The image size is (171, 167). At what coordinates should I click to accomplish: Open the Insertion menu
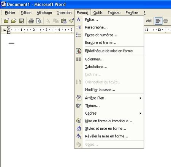tap(64, 13)
